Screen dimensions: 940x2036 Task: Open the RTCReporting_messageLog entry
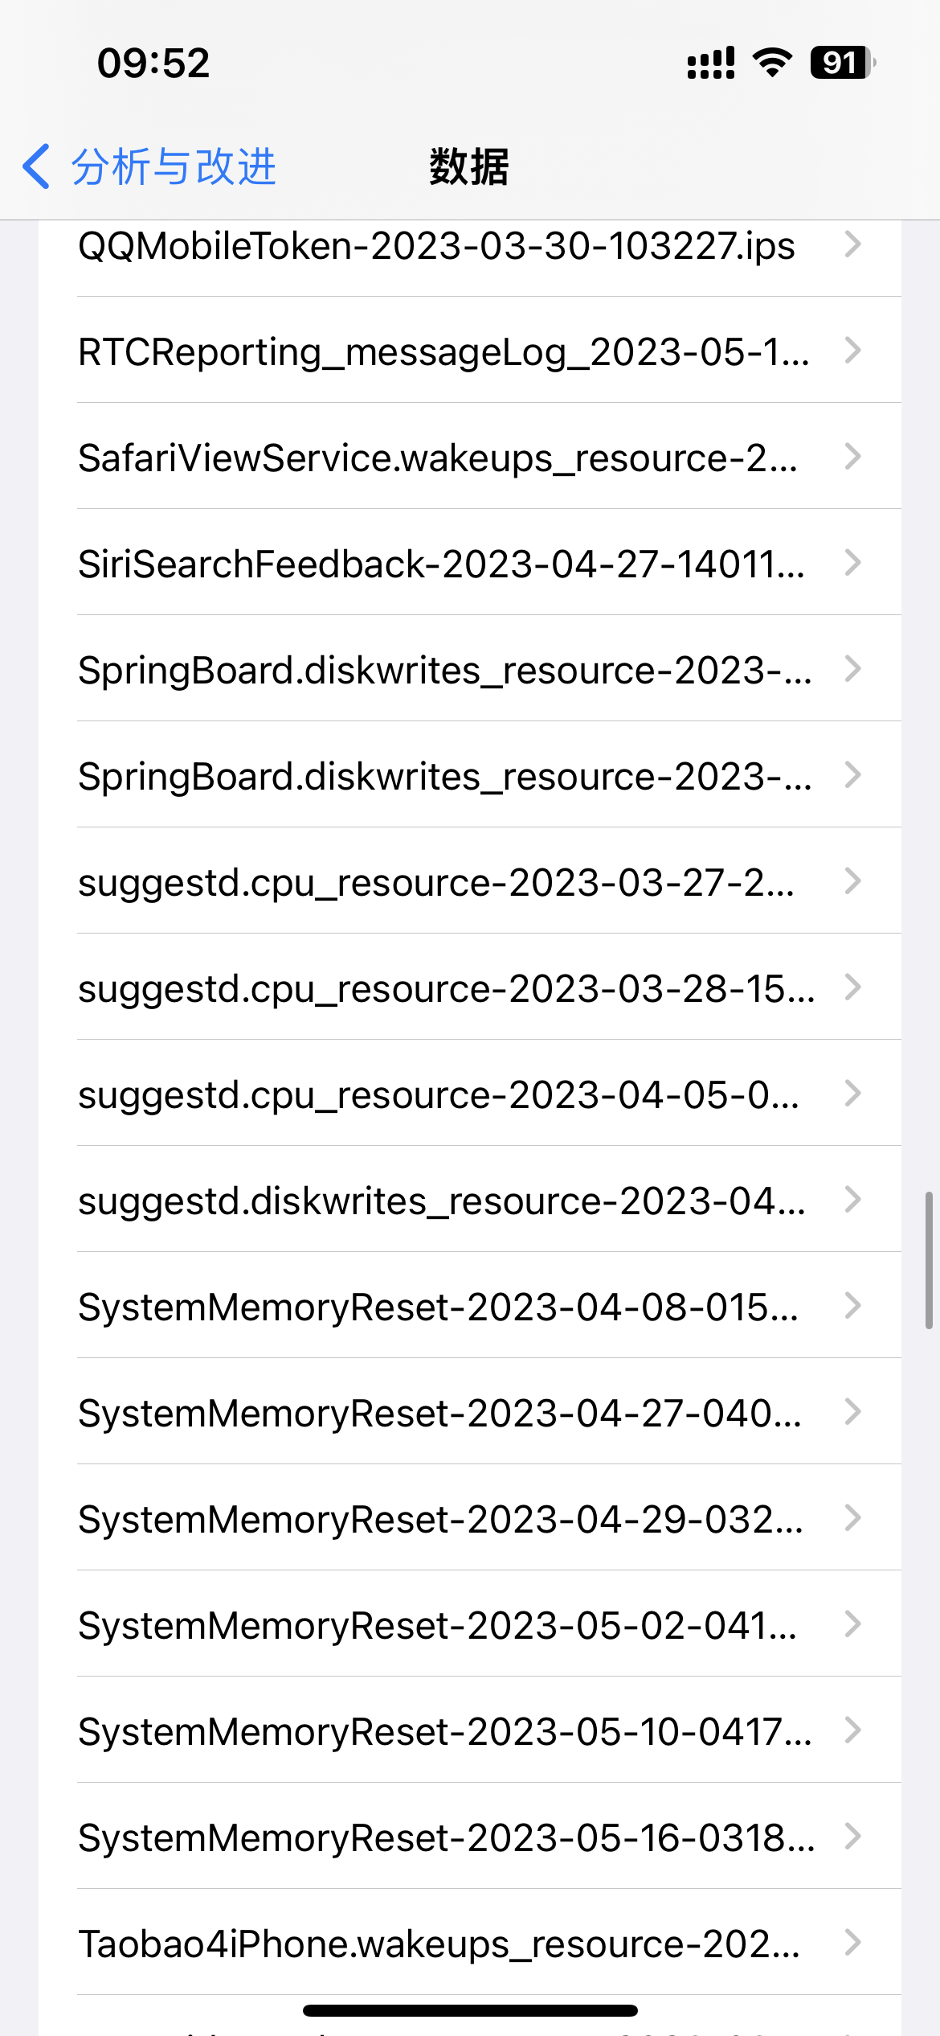pyautogui.click(x=443, y=352)
